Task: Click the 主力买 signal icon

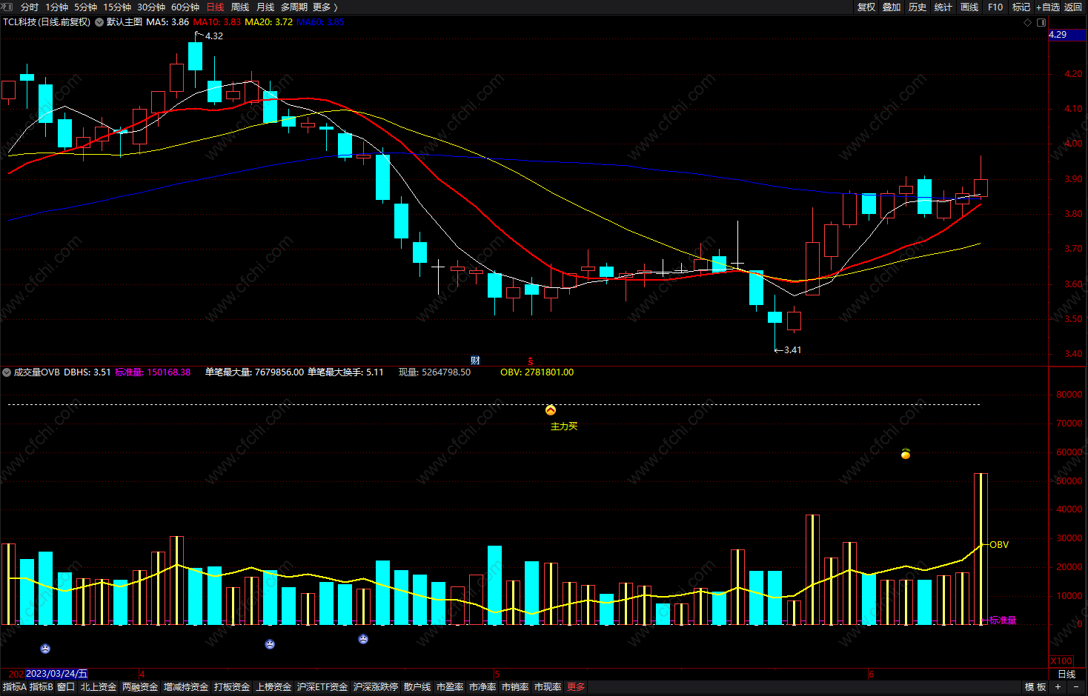Action: tap(551, 410)
